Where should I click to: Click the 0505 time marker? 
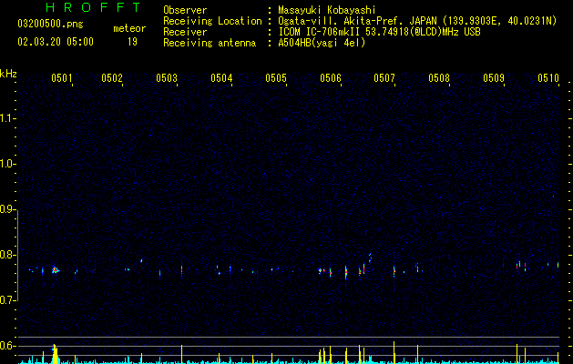pos(276,78)
